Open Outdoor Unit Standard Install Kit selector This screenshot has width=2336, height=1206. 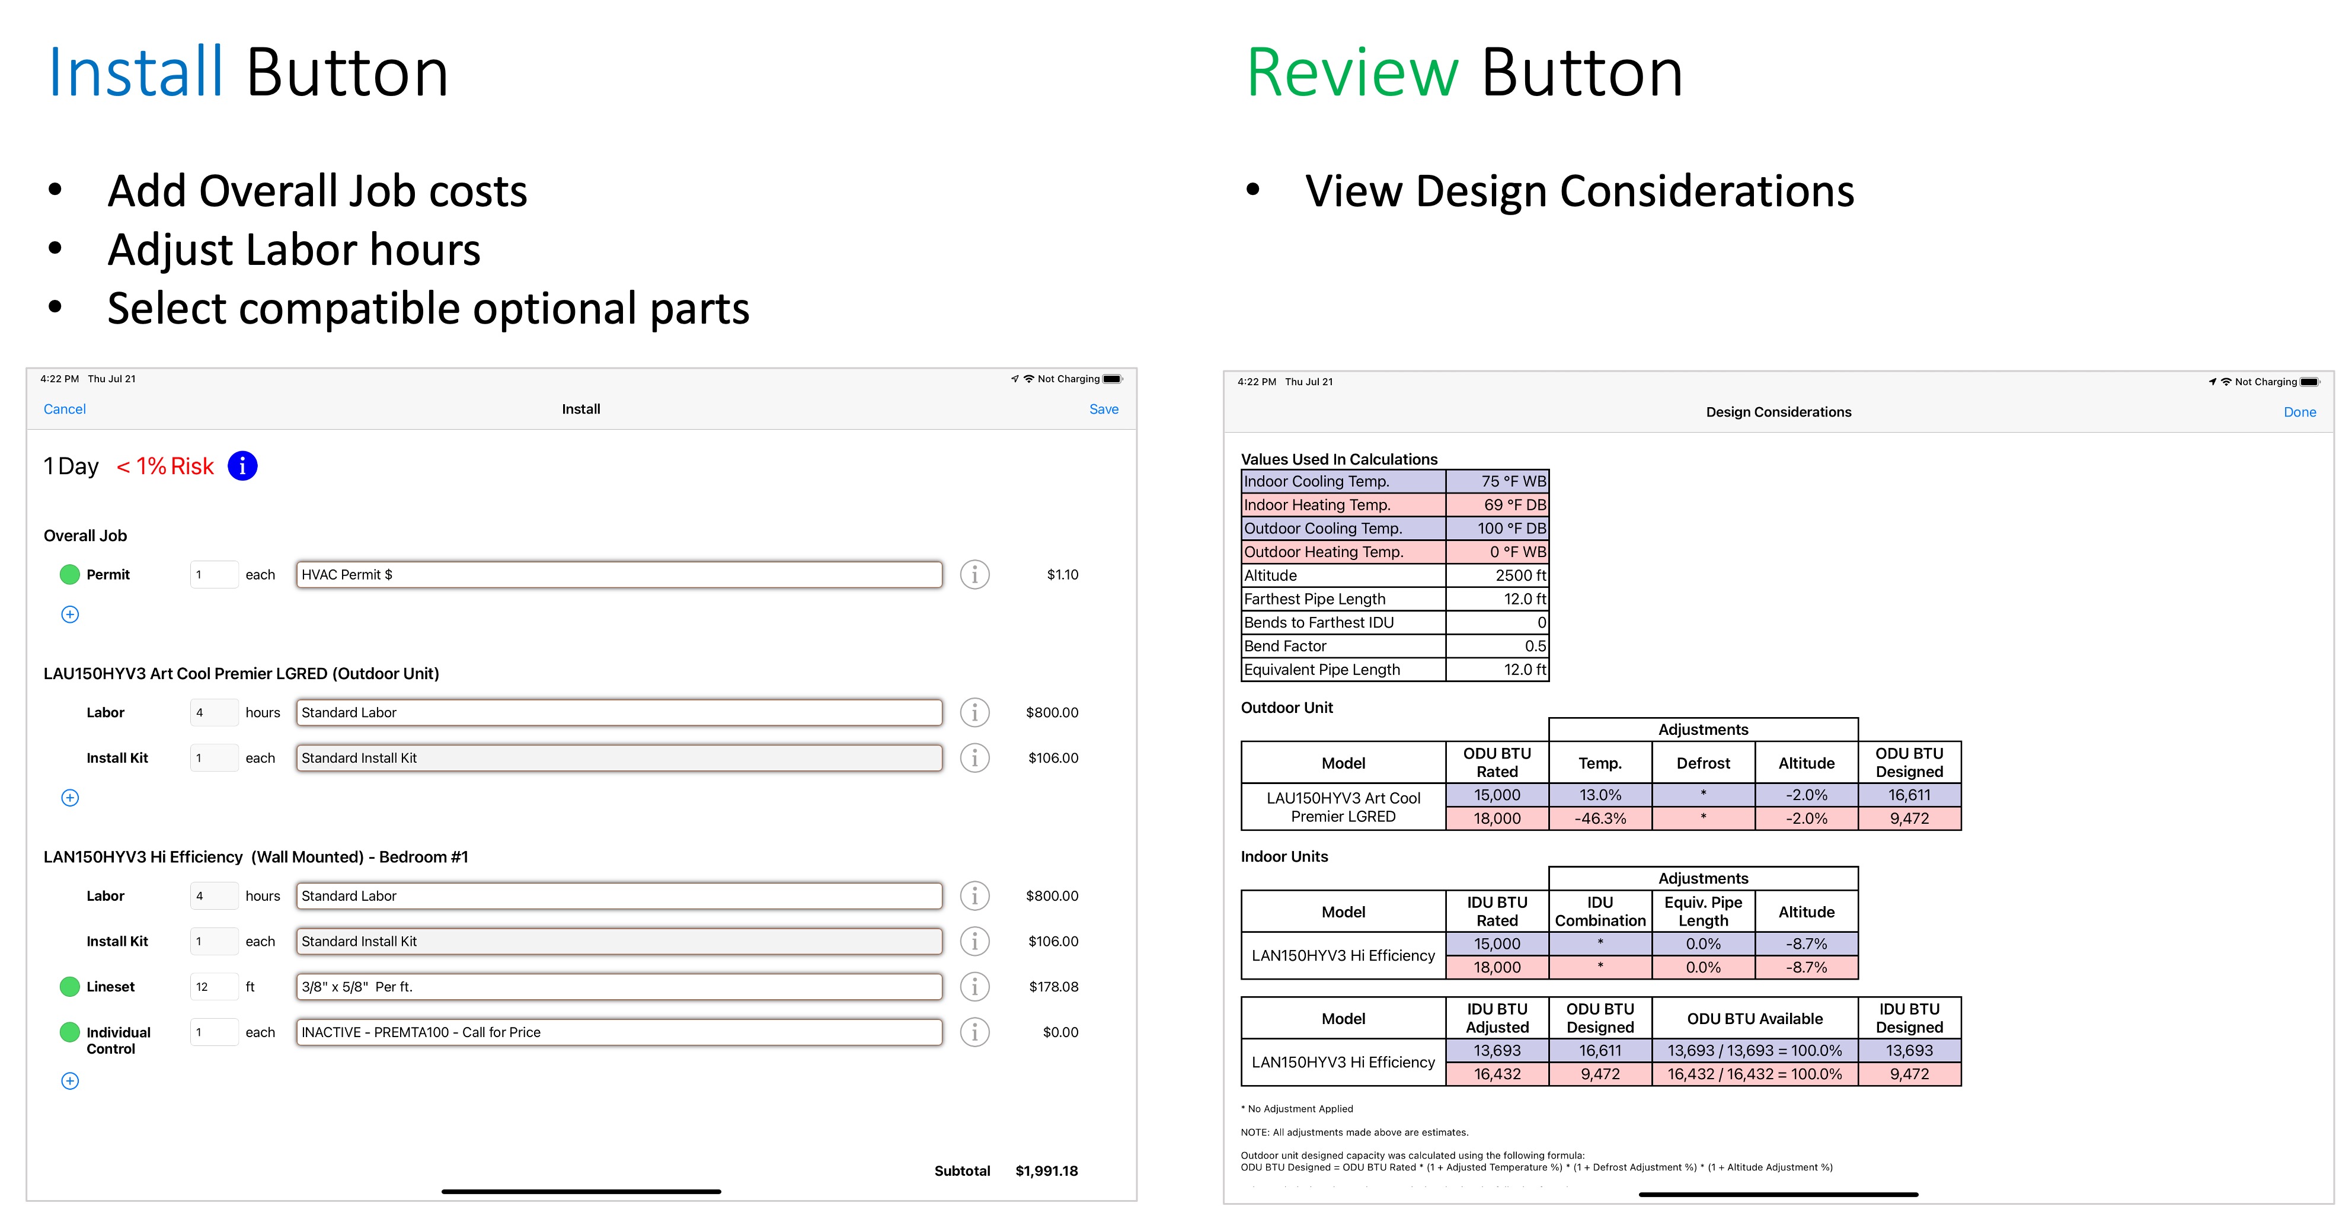click(619, 758)
